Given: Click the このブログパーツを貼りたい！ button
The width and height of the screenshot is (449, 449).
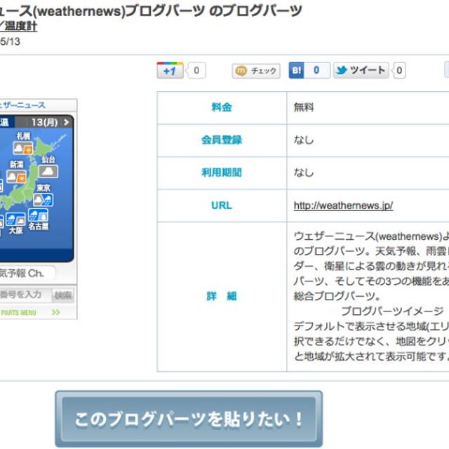Looking at the screenshot, I should tap(189, 419).
